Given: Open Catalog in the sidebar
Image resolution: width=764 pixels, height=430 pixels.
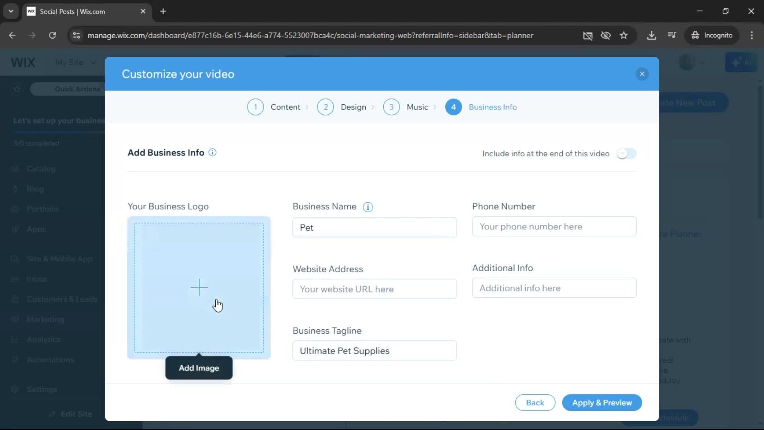Looking at the screenshot, I should [41, 169].
